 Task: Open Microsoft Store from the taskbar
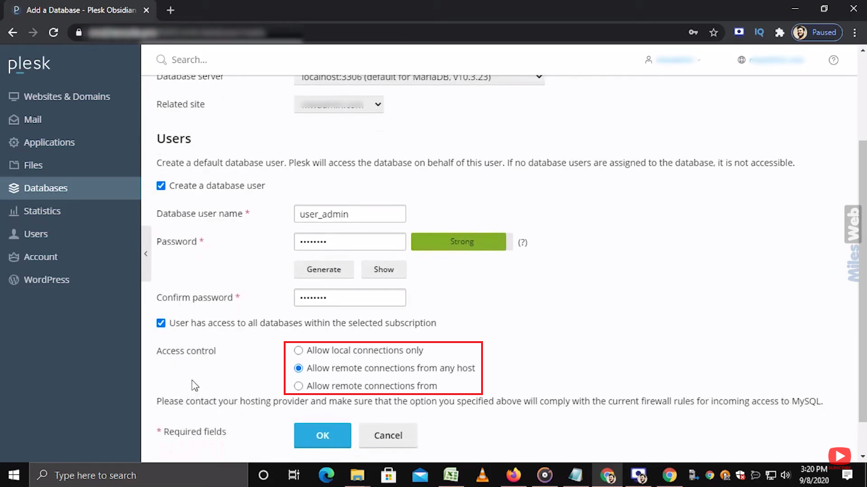coord(388,475)
